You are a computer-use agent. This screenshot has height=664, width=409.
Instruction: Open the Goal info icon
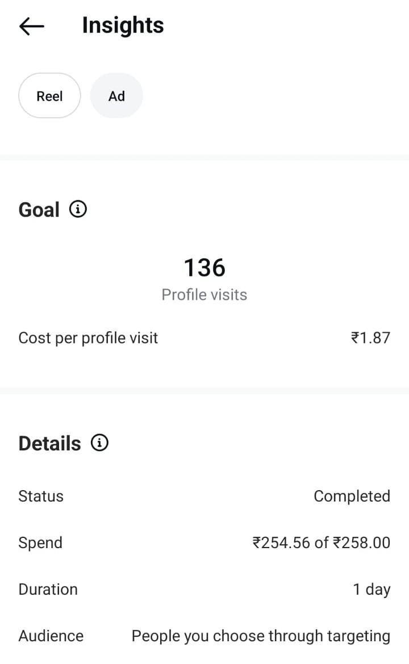coord(78,210)
